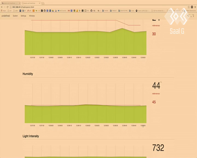197x158 pixels.
Task: Open the Apps bookmarks shortcut
Action: 3,11
